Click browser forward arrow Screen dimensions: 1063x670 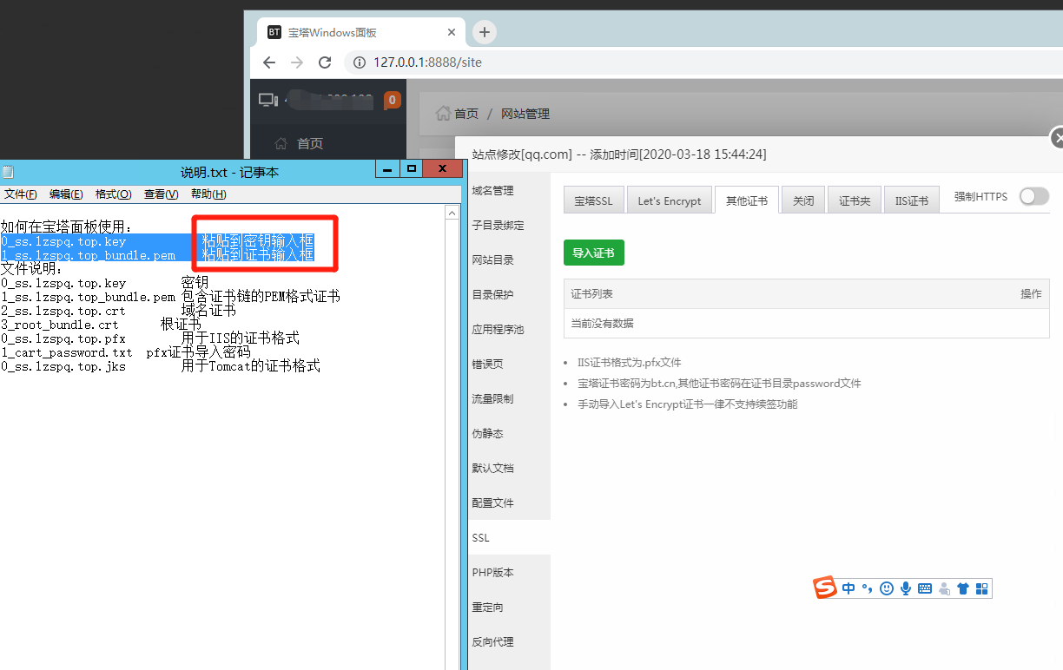297,62
